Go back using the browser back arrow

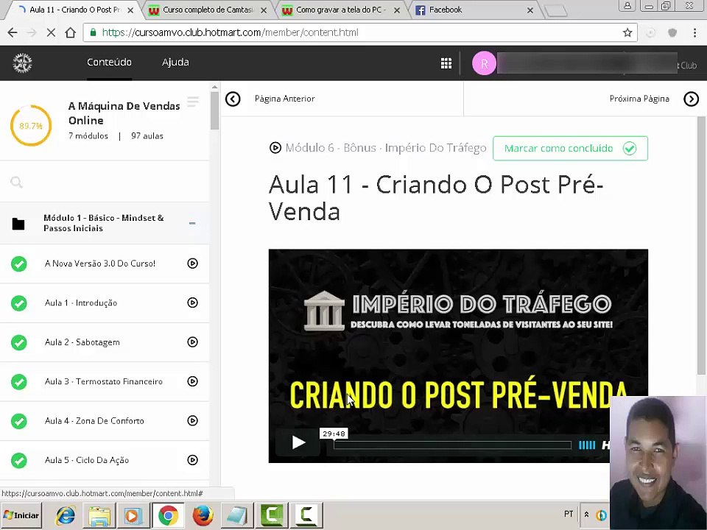[x=13, y=32]
